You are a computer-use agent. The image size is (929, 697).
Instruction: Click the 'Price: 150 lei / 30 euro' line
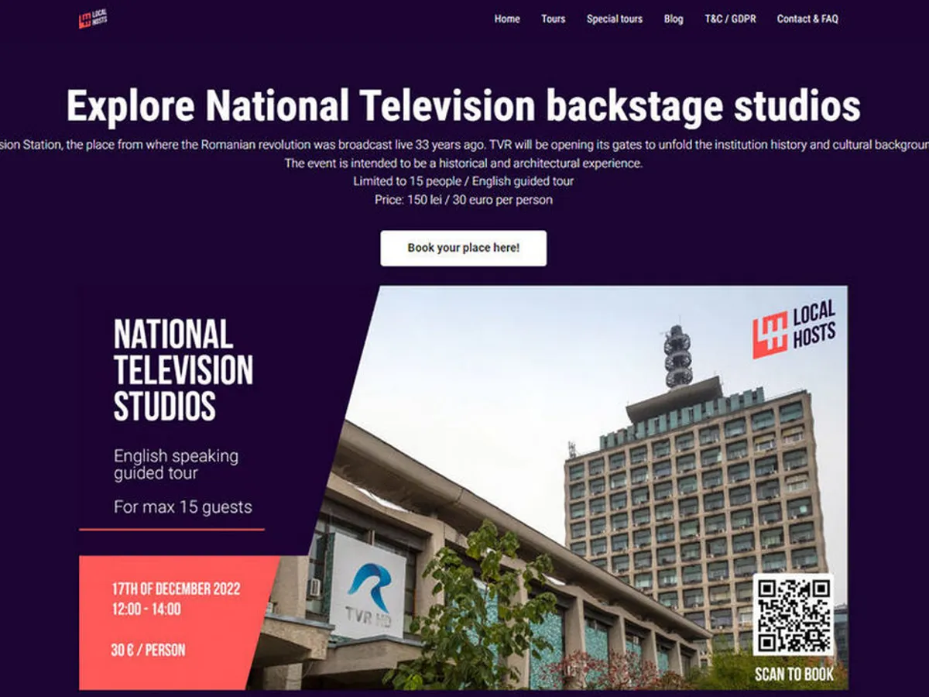[x=463, y=200]
